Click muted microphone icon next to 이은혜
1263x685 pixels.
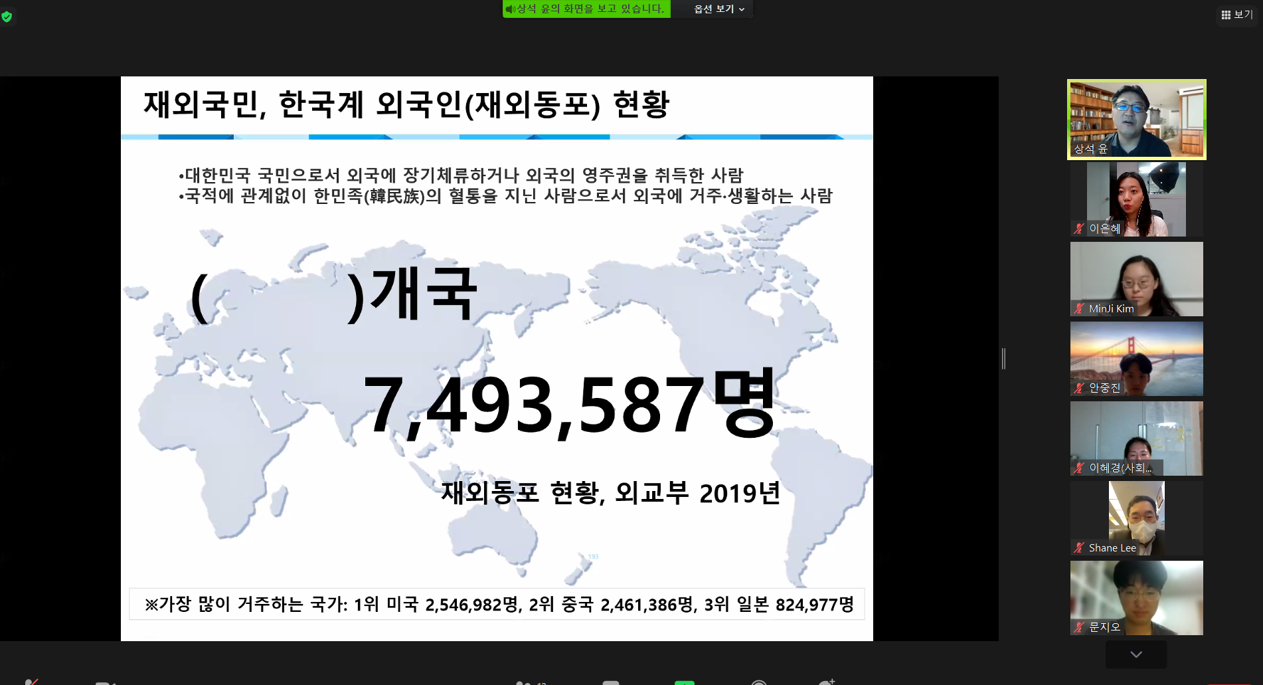[1079, 229]
